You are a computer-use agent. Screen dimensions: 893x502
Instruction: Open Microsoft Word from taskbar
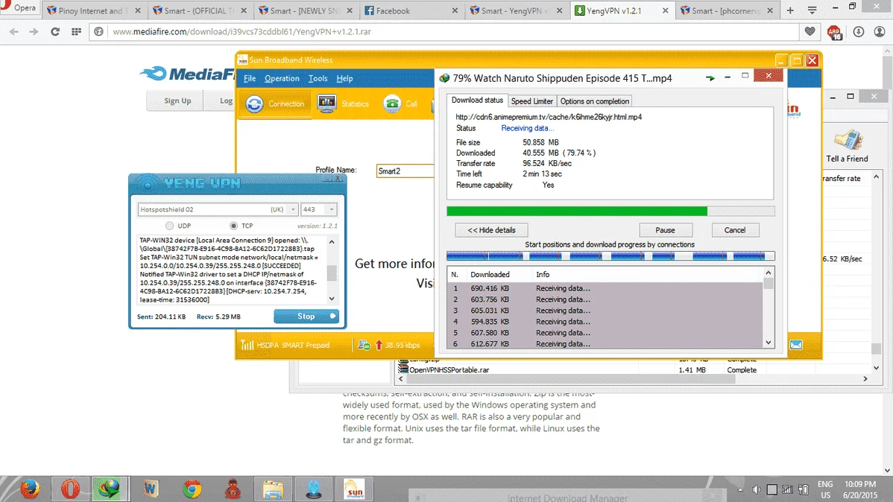[151, 489]
